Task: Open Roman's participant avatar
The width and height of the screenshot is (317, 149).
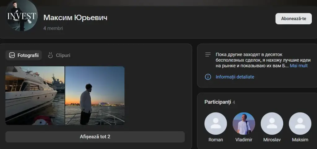Action: [215, 123]
